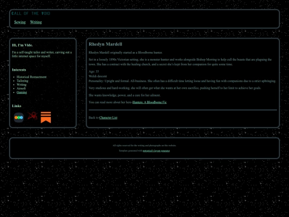Image resolution: width=289 pixels, height=217 pixels.
Task: Open petrapixel's layout generator link
Action: coord(156,151)
